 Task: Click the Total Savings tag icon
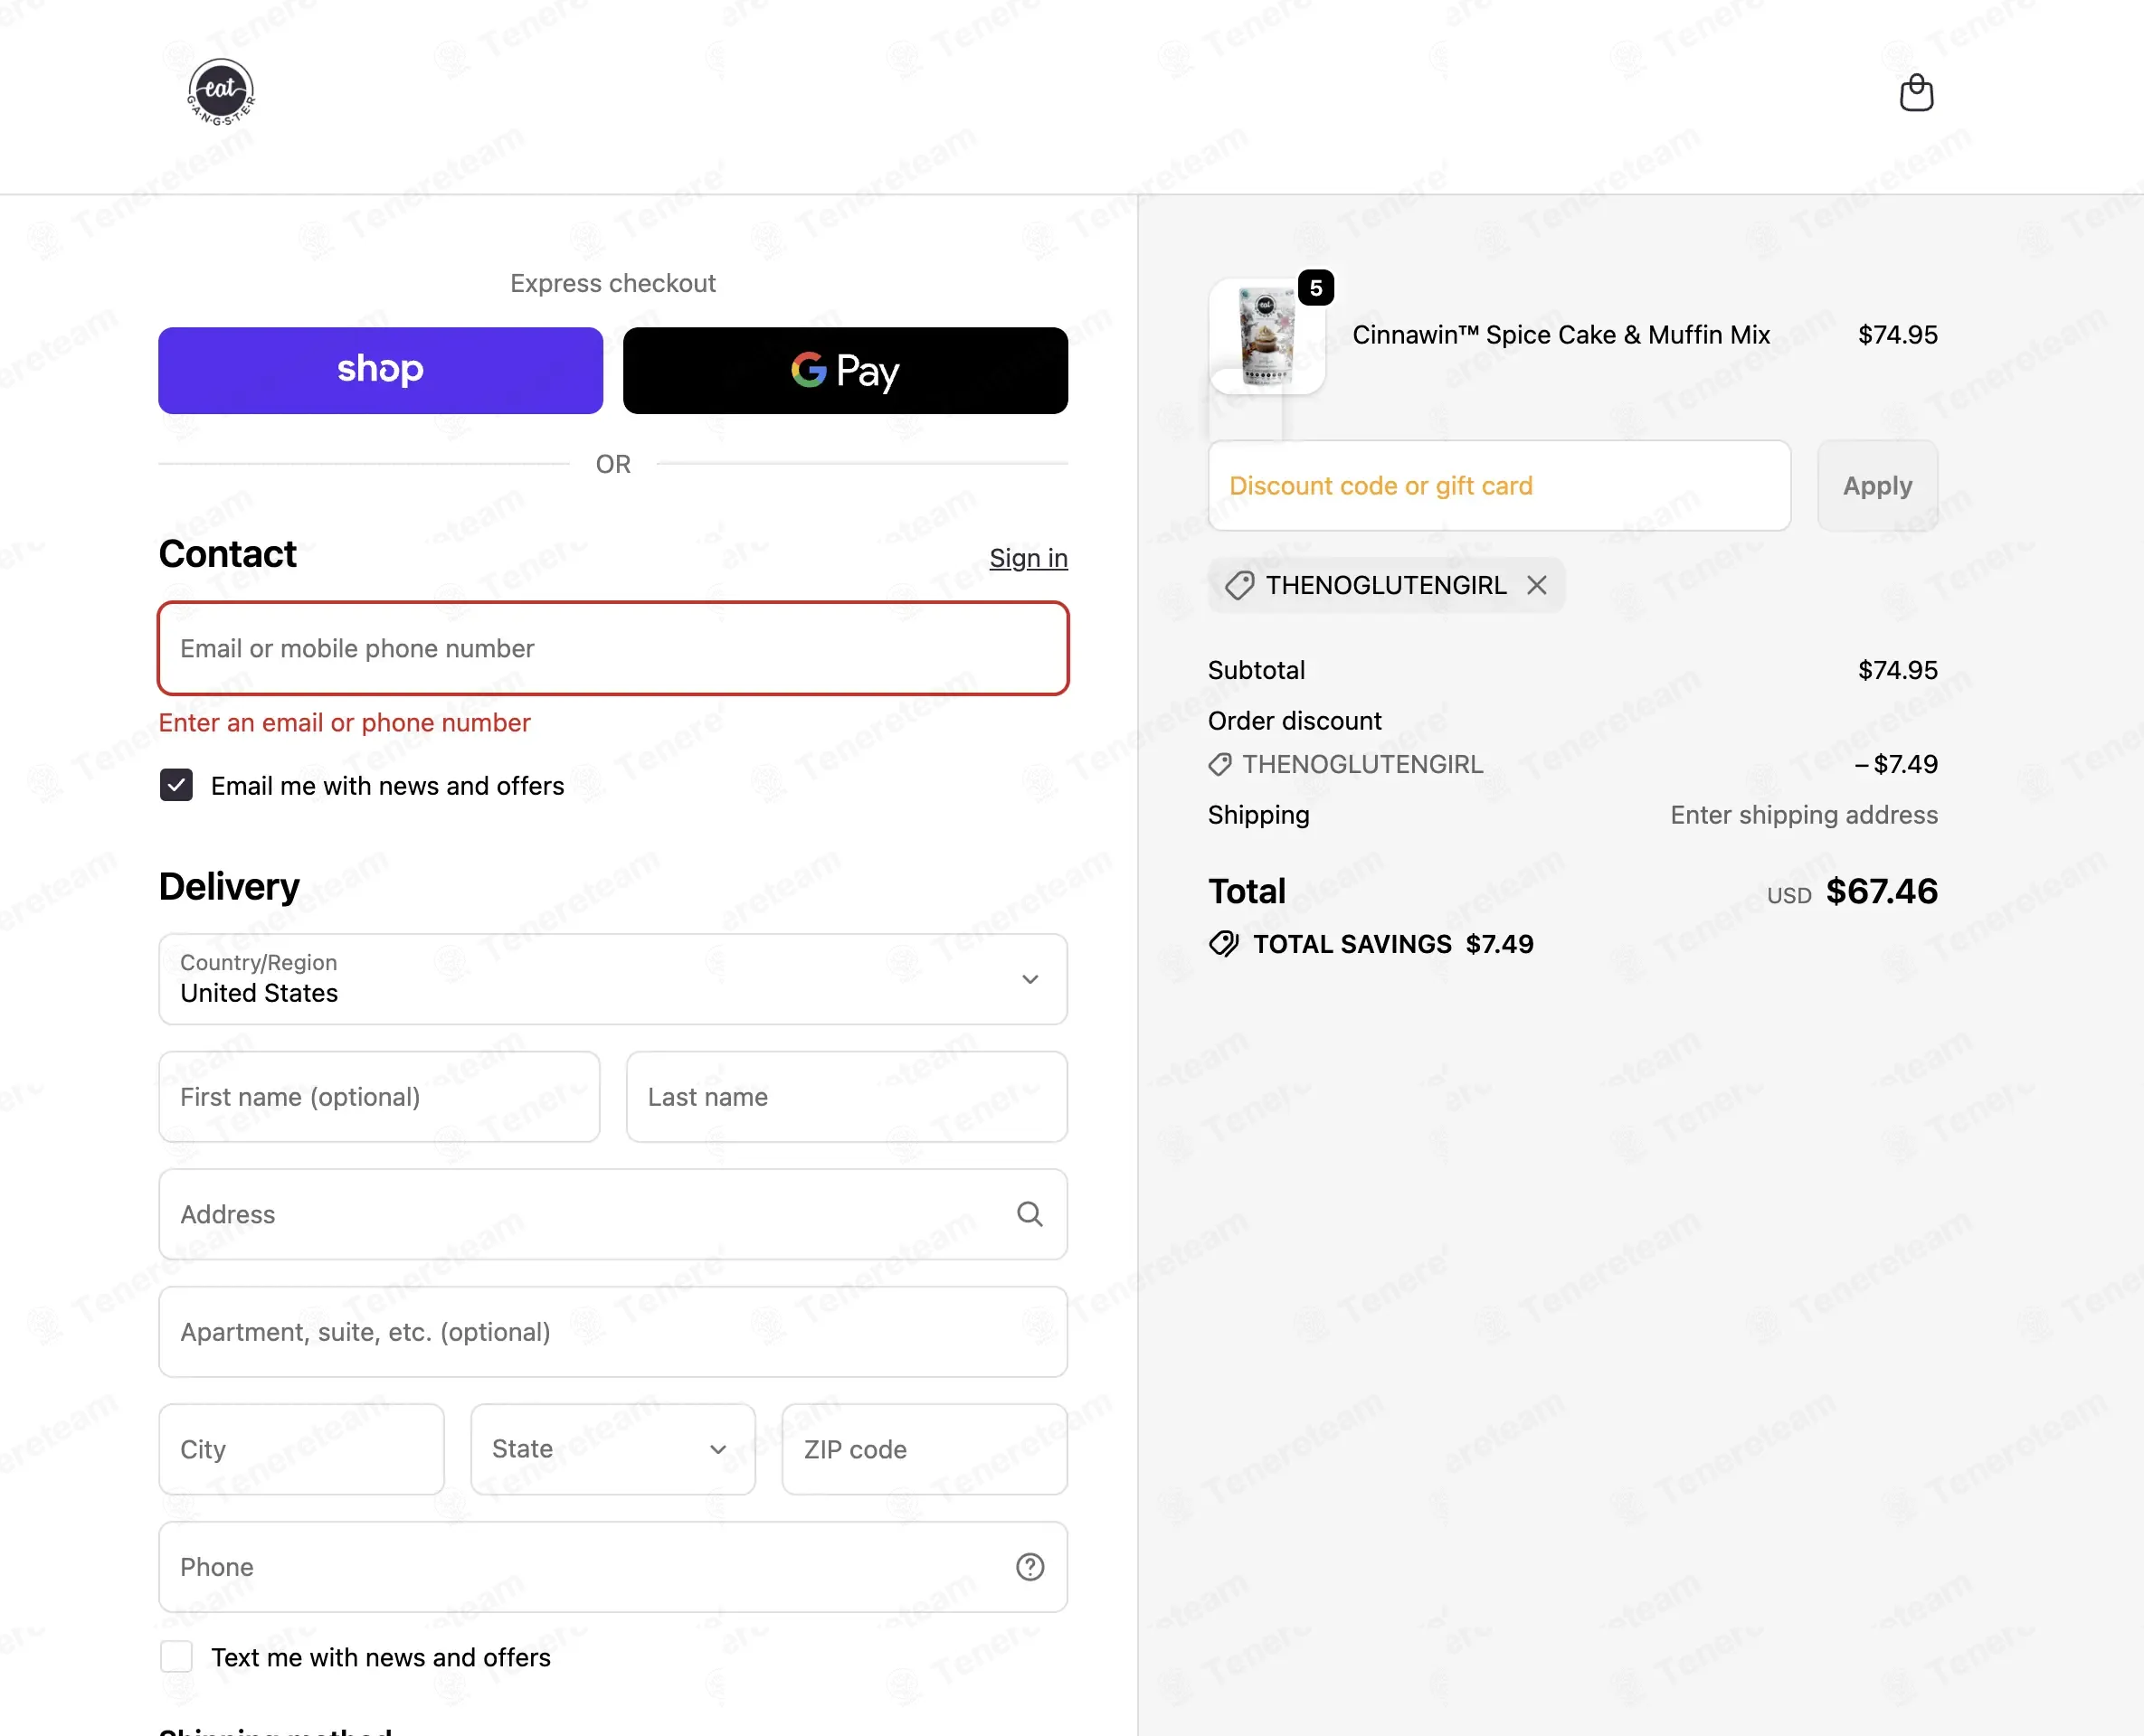coord(1224,944)
